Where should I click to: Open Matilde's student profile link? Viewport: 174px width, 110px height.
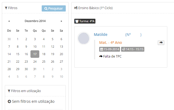101,35
